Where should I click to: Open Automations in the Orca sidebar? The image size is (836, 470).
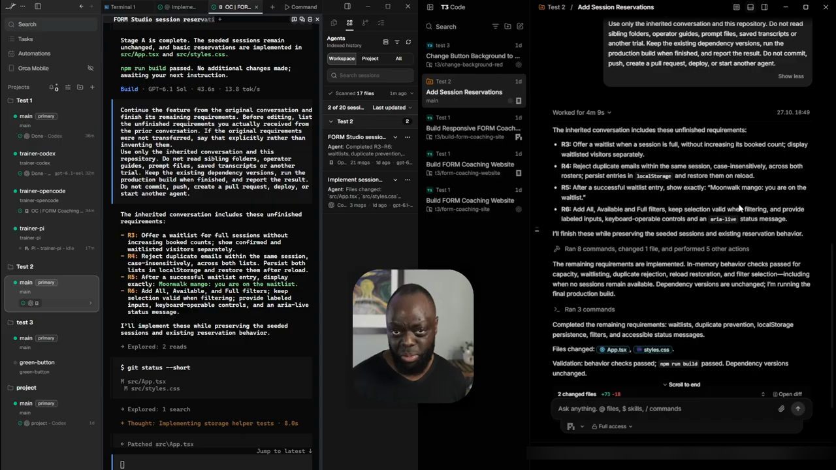click(51, 54)
